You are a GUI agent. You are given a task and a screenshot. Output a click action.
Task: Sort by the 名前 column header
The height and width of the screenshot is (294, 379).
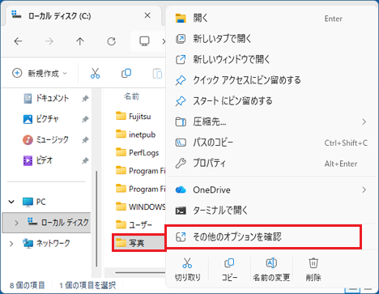coord(132,96)
